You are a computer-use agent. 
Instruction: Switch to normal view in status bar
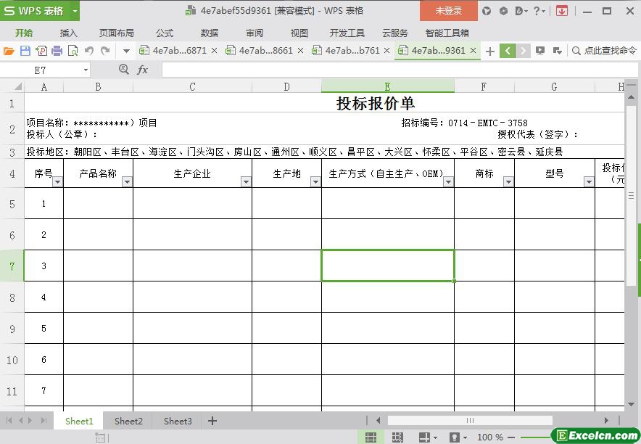click(x=371, y=437)
